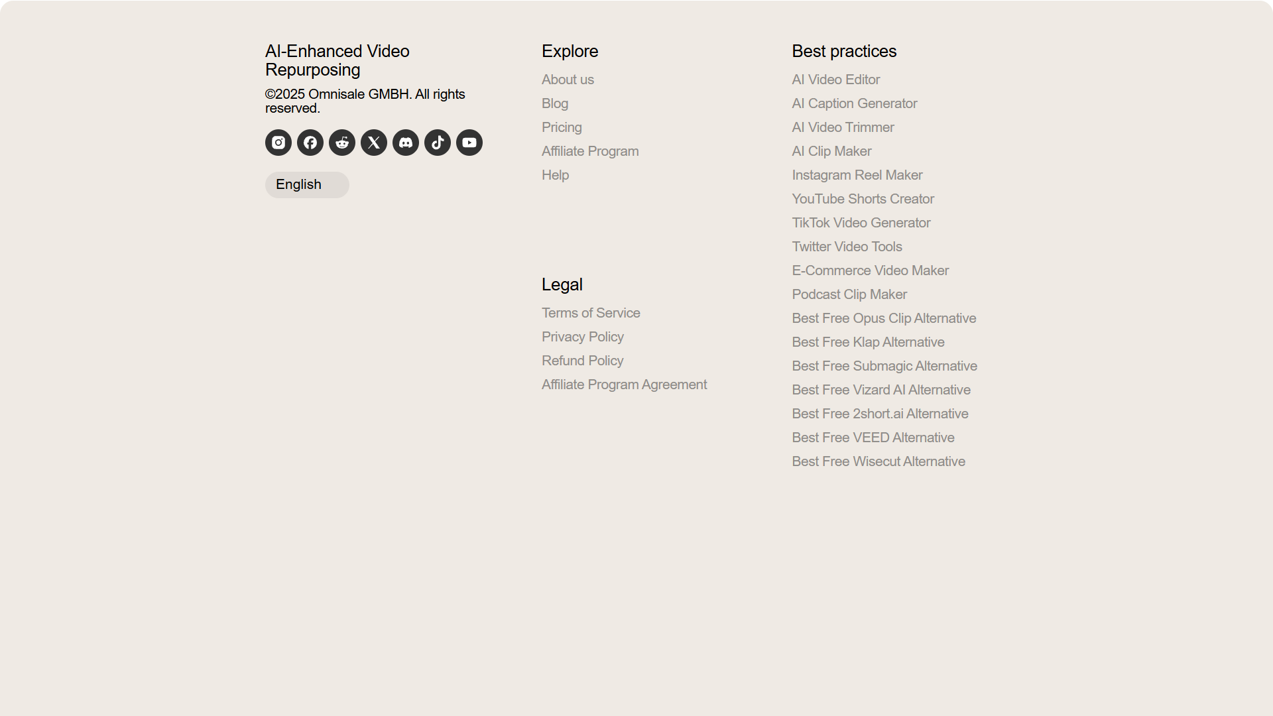1273x716 pixels.
Task: Open the AI Caption Generator link
Action: tap(854, 103)
